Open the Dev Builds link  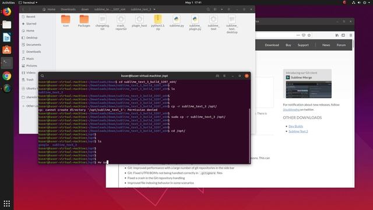coord(295,126)
